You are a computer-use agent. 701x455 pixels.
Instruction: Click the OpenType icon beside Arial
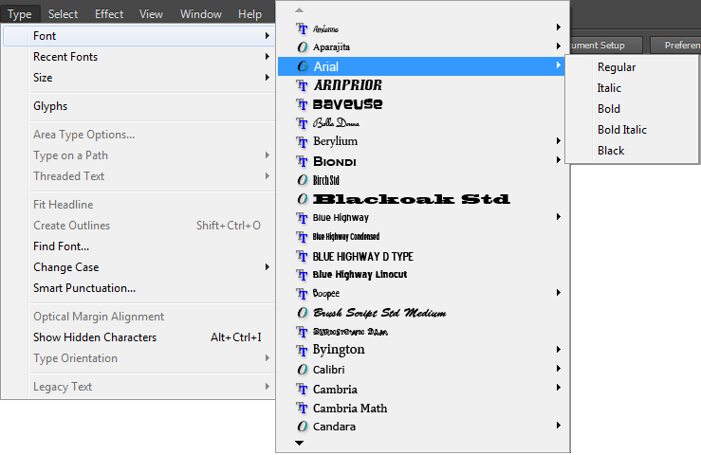click(303, 66)
